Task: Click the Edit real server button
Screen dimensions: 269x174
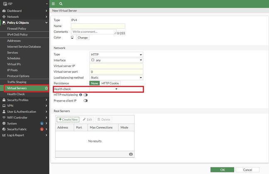Action: click(87, 119)
